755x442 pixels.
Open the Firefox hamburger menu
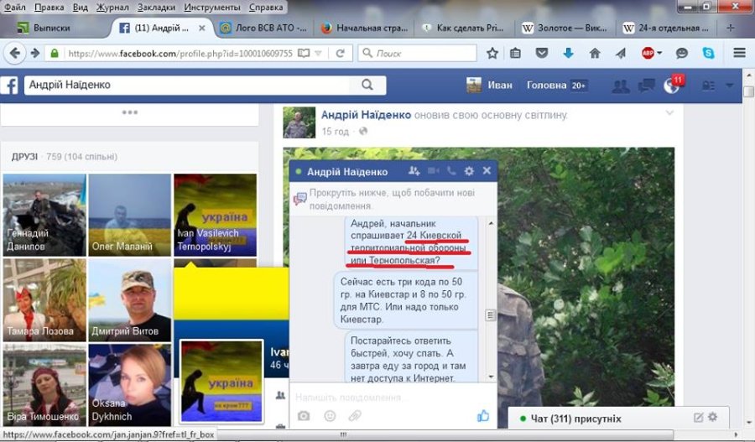(x=739, y=53)
